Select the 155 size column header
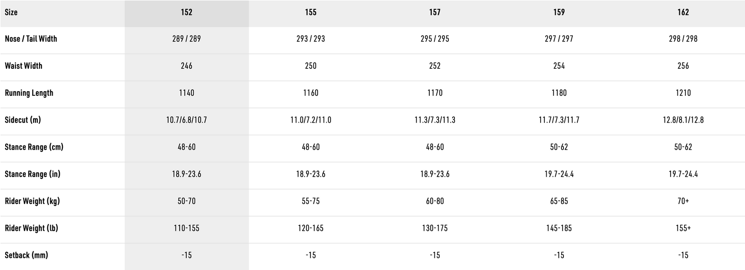745x270 pixels. pos(311,13)
